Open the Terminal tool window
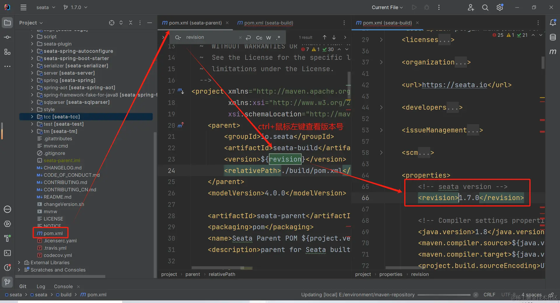This screenshot has height=303, width=560. click(x=8, y=253)
